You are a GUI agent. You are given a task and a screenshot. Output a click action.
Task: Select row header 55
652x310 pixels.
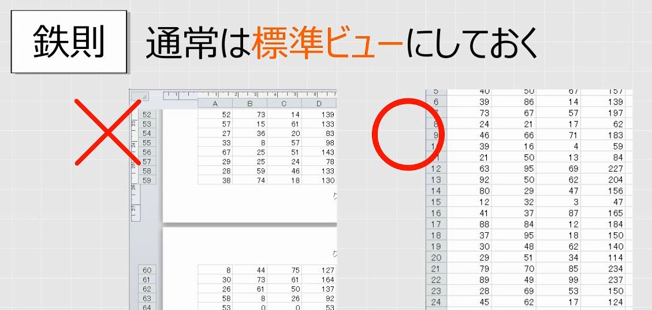click(x=147, y=142)
